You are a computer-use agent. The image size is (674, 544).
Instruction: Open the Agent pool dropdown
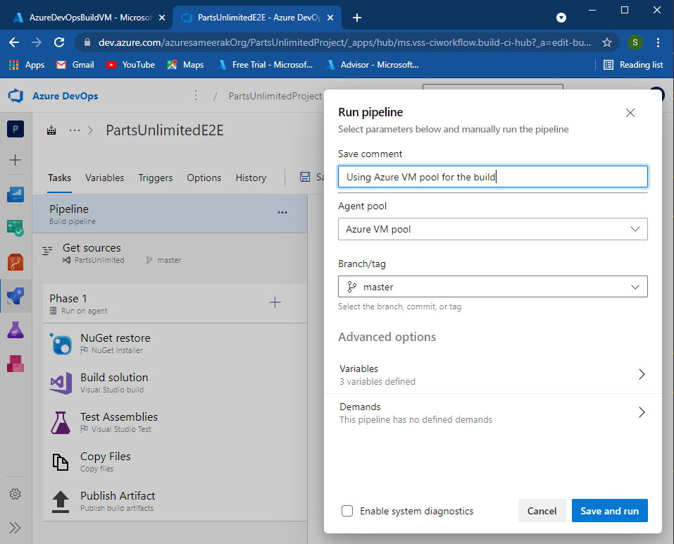click(492, 229)
